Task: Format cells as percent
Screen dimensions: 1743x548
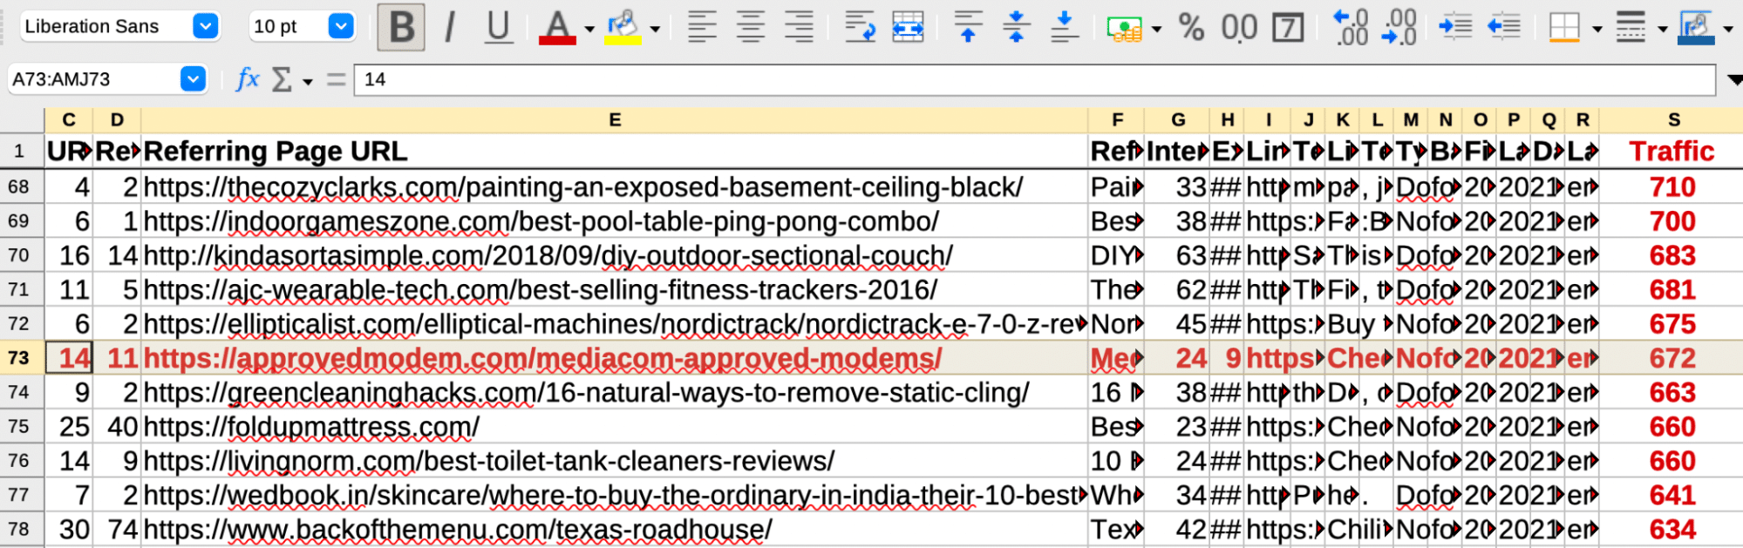Action: click(x=1191, y=27)
